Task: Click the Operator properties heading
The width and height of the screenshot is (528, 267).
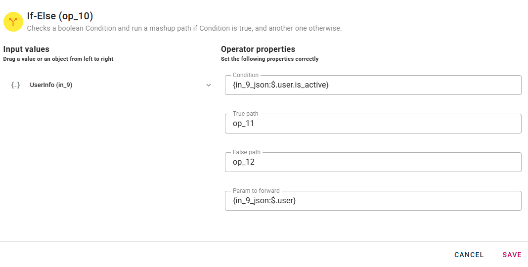Action: point(258,49)
